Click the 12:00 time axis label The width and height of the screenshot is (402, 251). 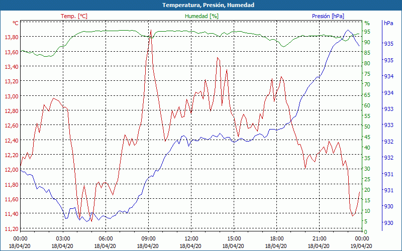click(x=191, y=239)
